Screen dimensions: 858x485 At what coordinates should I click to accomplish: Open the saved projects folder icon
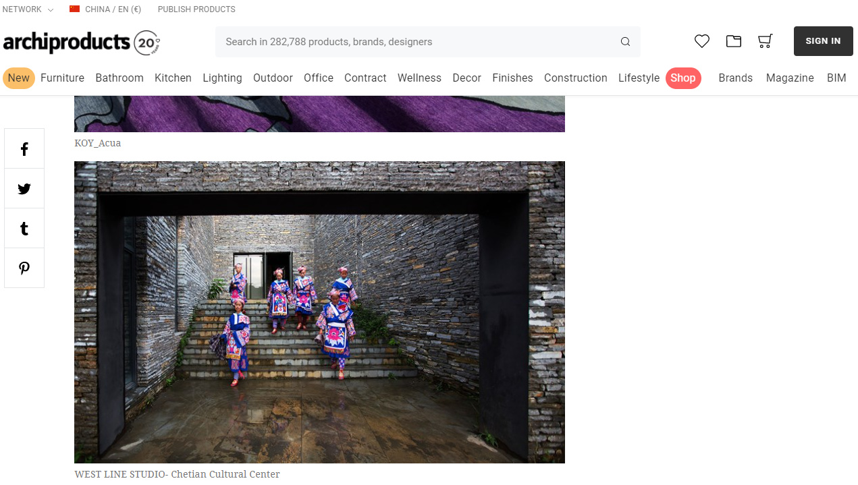coord(734,41)
